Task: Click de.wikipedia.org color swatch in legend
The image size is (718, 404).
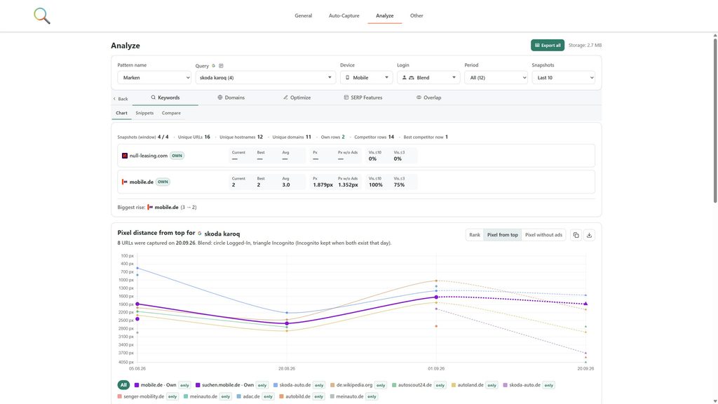Action: coord(333,385)
